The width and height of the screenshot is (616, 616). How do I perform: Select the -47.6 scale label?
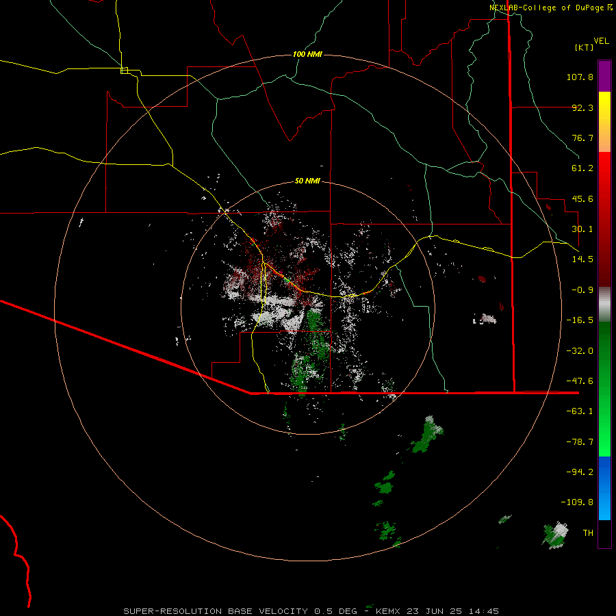(x=580, y=381)
